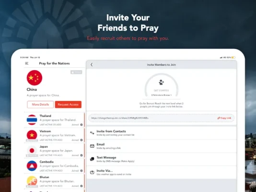This screenshot has height=192, width=256.
Task: Click the add-person icon in the gauge
Action: coord(161,82)
